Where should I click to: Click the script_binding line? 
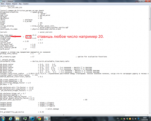27,26
